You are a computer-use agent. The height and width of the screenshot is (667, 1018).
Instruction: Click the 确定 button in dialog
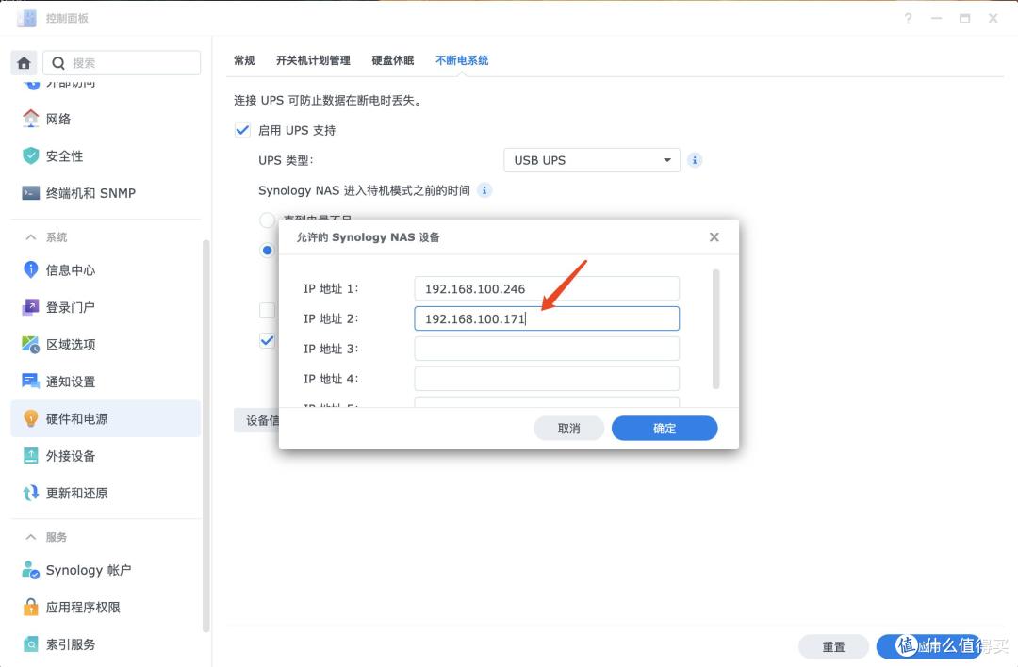(x=665, y=429)
